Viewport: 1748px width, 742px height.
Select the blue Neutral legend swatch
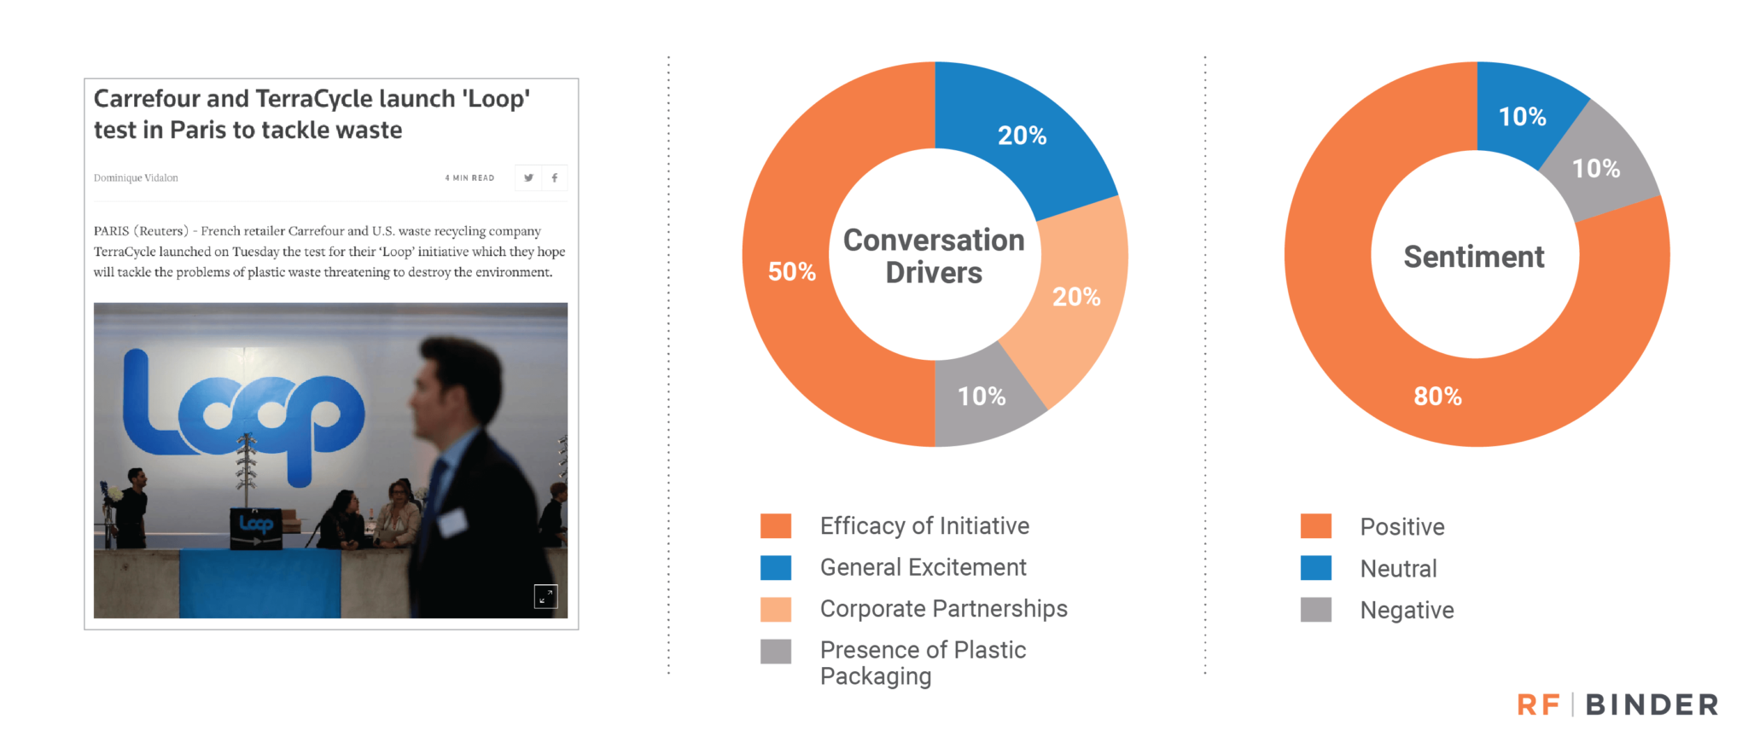click(1316, 568)
